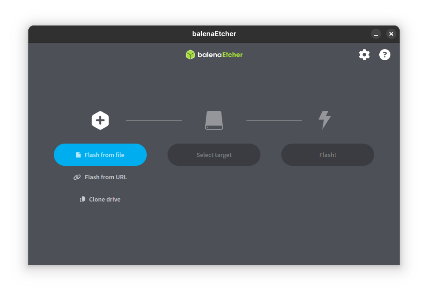Click the hexagon plus image source icon
The height and width of the screenshot is (296, 428).
(x=100, y=120)
